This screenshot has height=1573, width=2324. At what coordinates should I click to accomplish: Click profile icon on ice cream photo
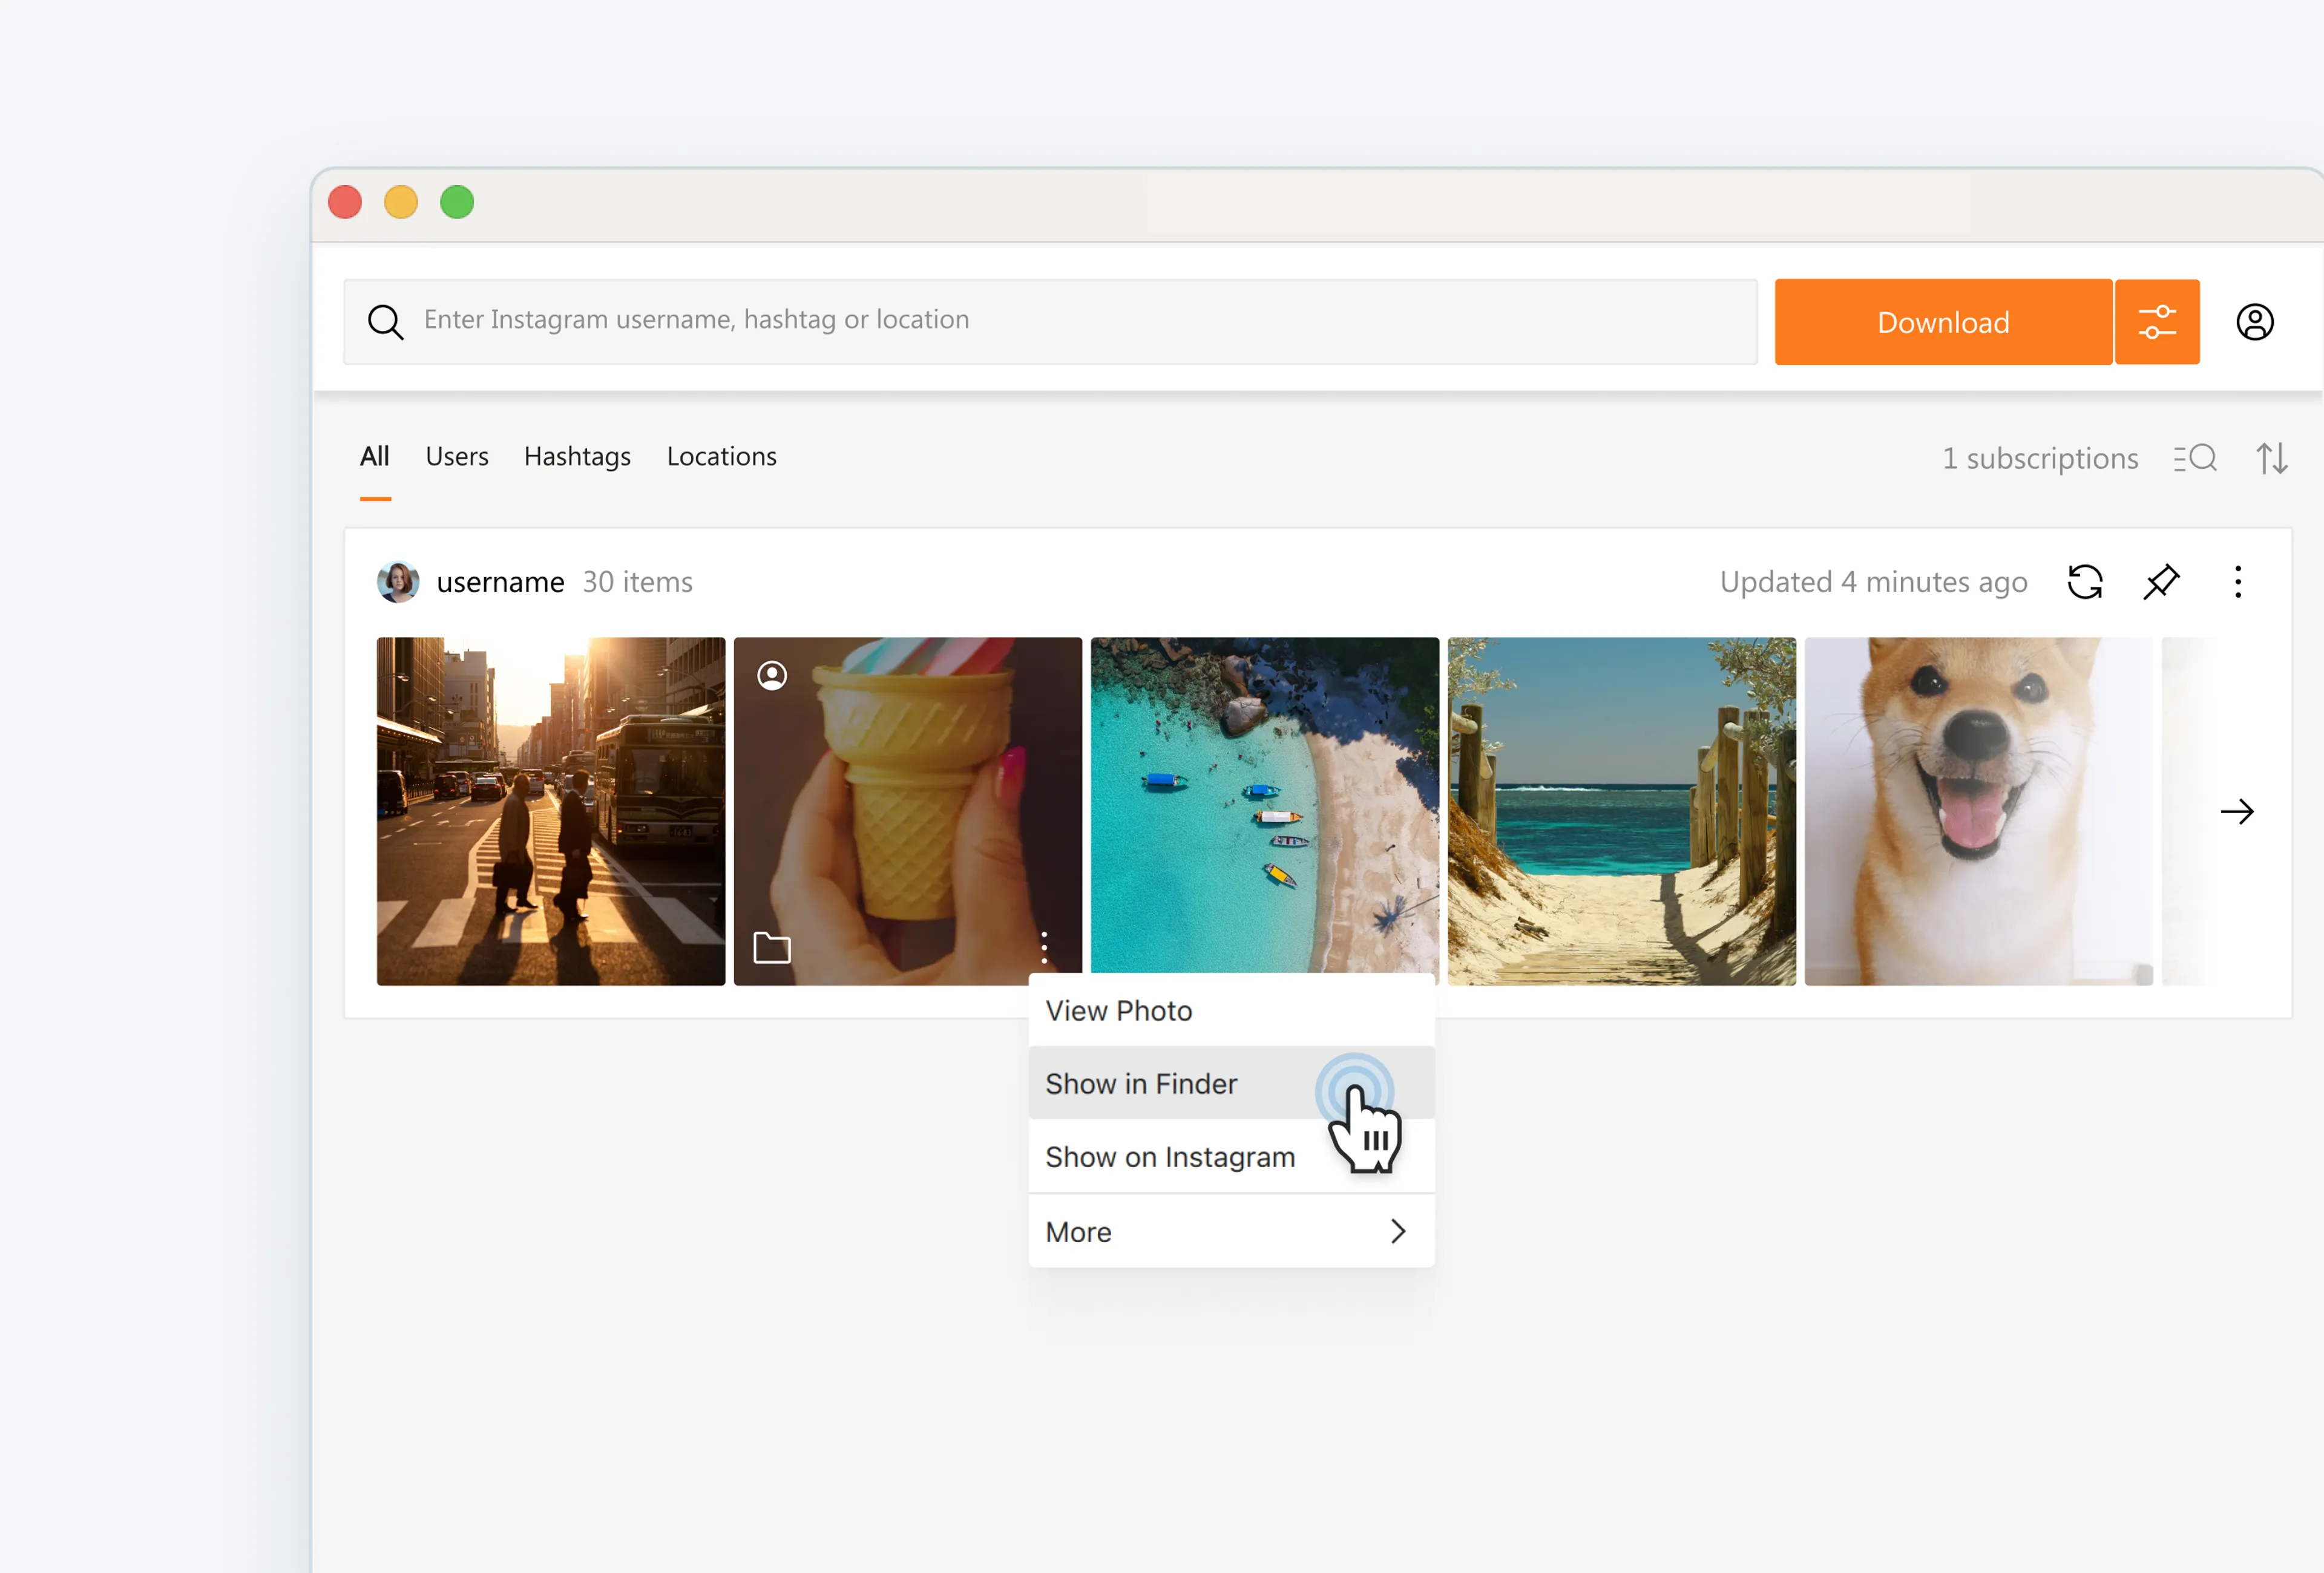pos(771,676)
